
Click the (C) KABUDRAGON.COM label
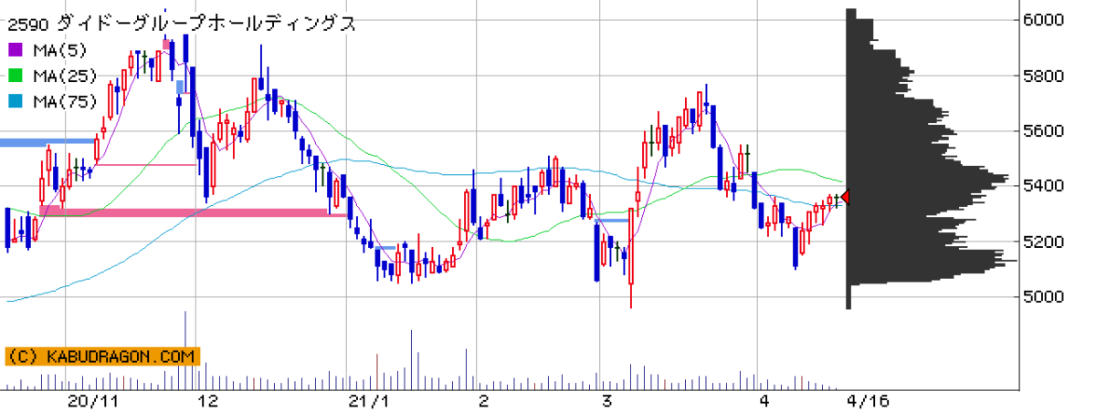point(101,355)
